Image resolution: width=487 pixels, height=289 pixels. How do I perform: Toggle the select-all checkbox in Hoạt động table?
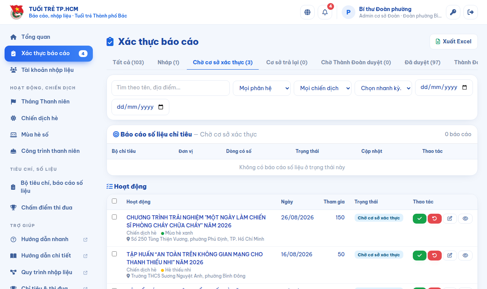pyautogui.click(x=115, y=201)
